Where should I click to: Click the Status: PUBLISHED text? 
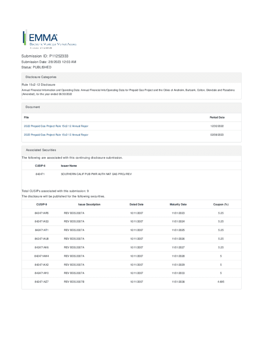tap(36, 67)
